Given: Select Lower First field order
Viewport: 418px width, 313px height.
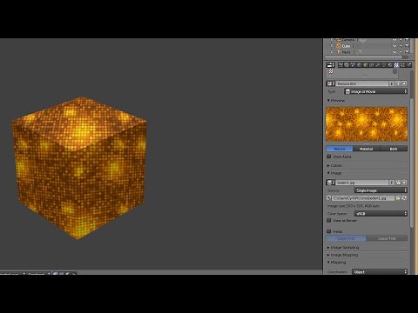Looking at the screenshot, I should point(387,238).
